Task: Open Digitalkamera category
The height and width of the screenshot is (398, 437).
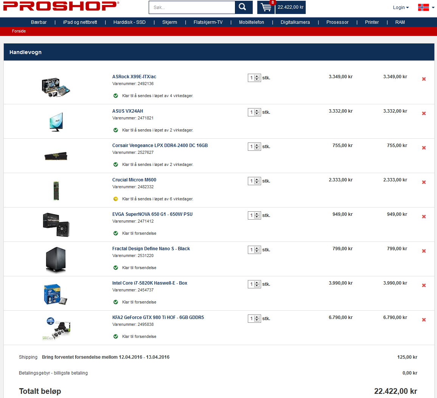Action: point(295,22)
